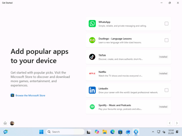The height and width of the screenshot is (136, 182).
Task: Click the Microsoft Store icon beside Browse link
Action: coord(12,95)
